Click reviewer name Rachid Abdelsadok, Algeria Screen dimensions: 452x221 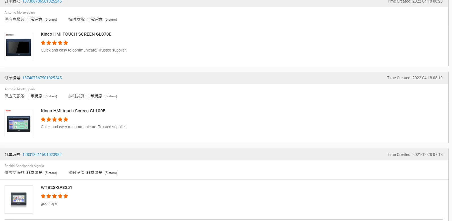24,166
